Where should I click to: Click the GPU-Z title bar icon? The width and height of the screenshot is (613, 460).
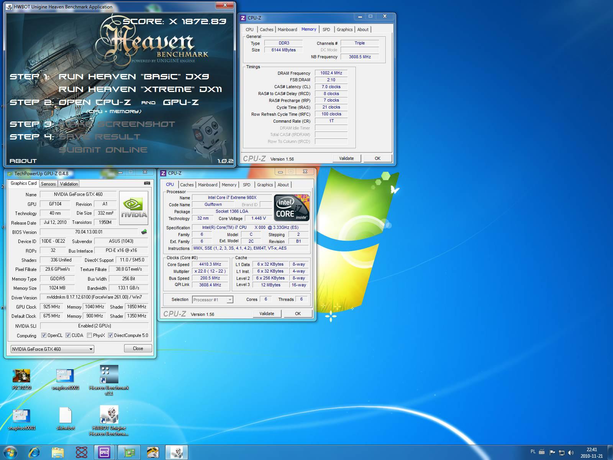coord(10,173)
